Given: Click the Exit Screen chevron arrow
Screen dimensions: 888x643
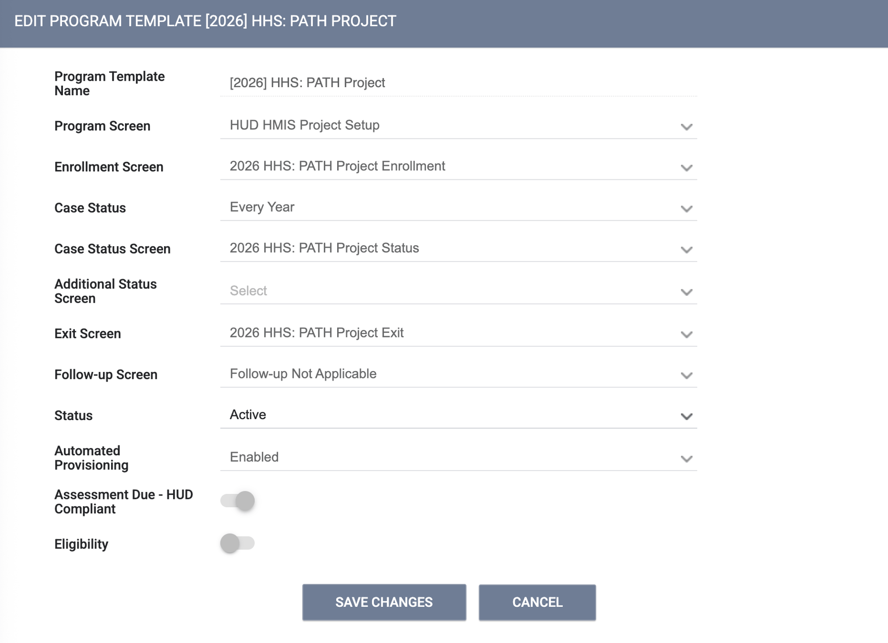Looking at the screenshot, I should pyautogui.click(x=686, y=334).
